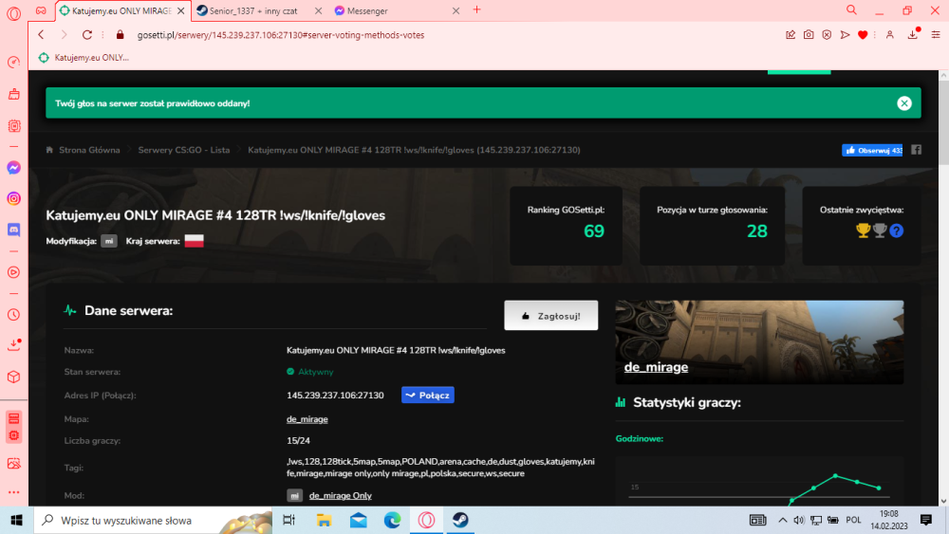Click the site lock security icon
The image size is (949, 534).
point(120,34)
